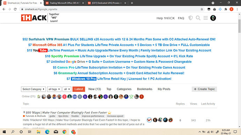
Task: Click the 'improve-performance' tag
Action: pos(93,116)
